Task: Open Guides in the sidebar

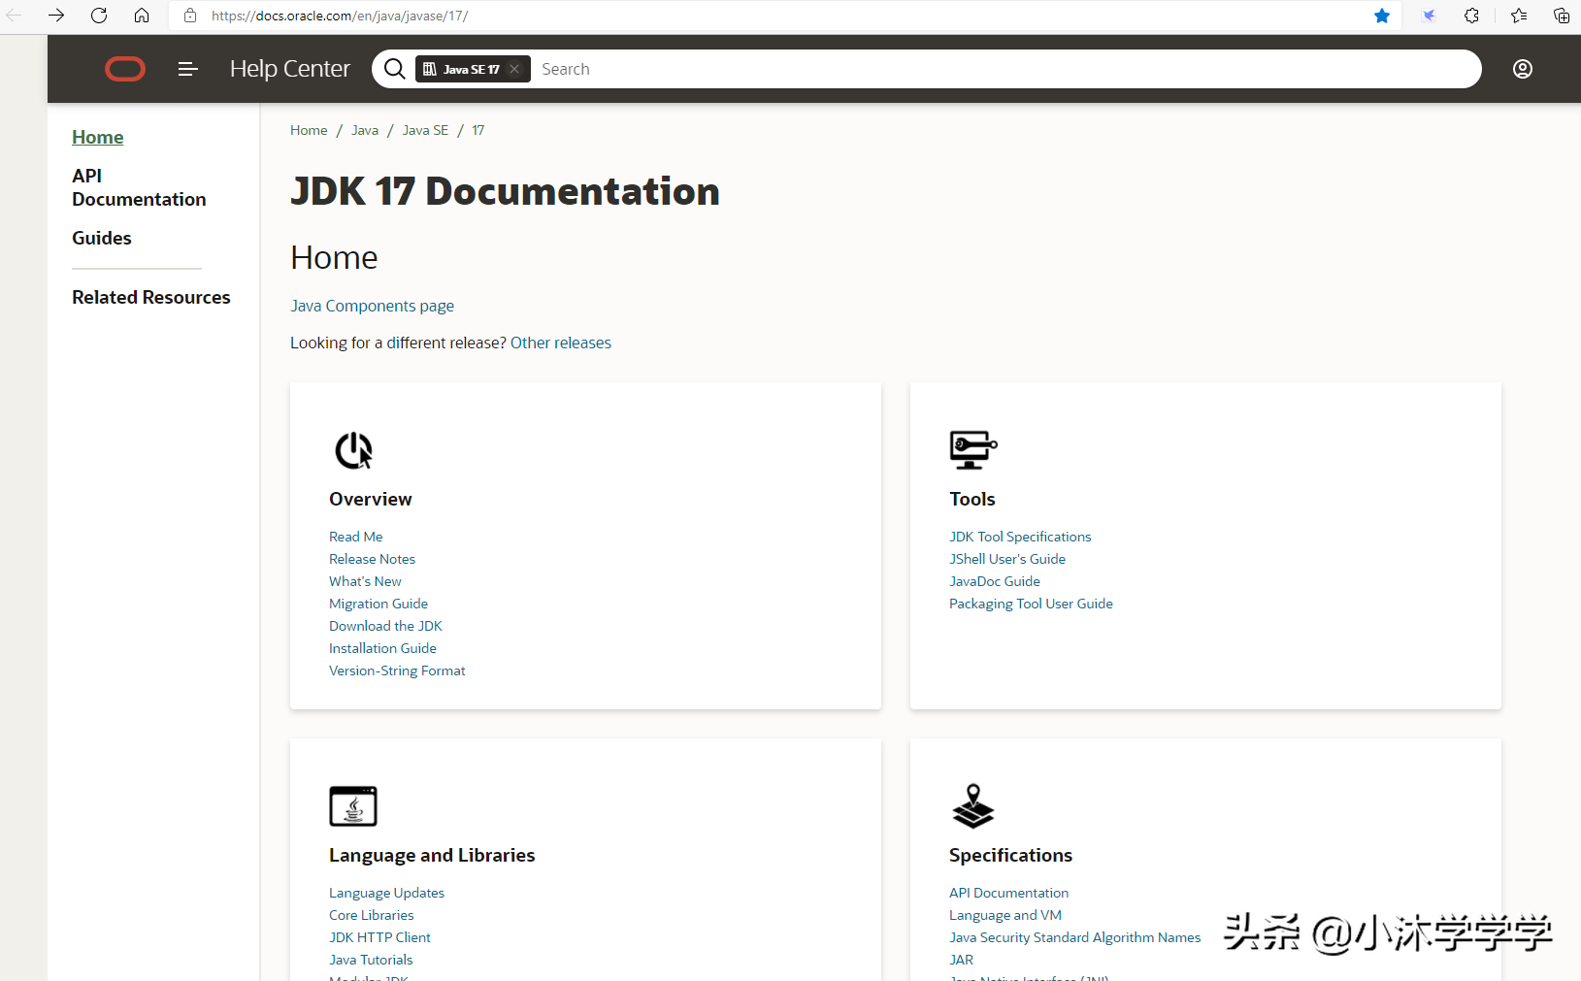Action: (102, 238)
